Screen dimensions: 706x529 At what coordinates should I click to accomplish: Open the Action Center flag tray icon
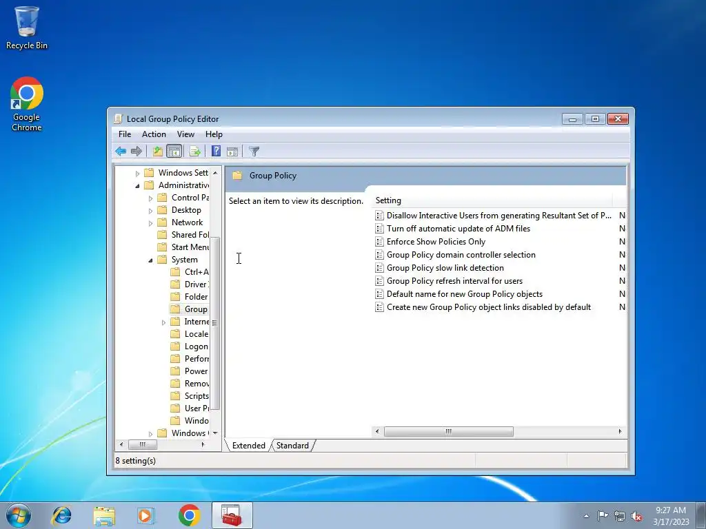(x=603, y=515)
